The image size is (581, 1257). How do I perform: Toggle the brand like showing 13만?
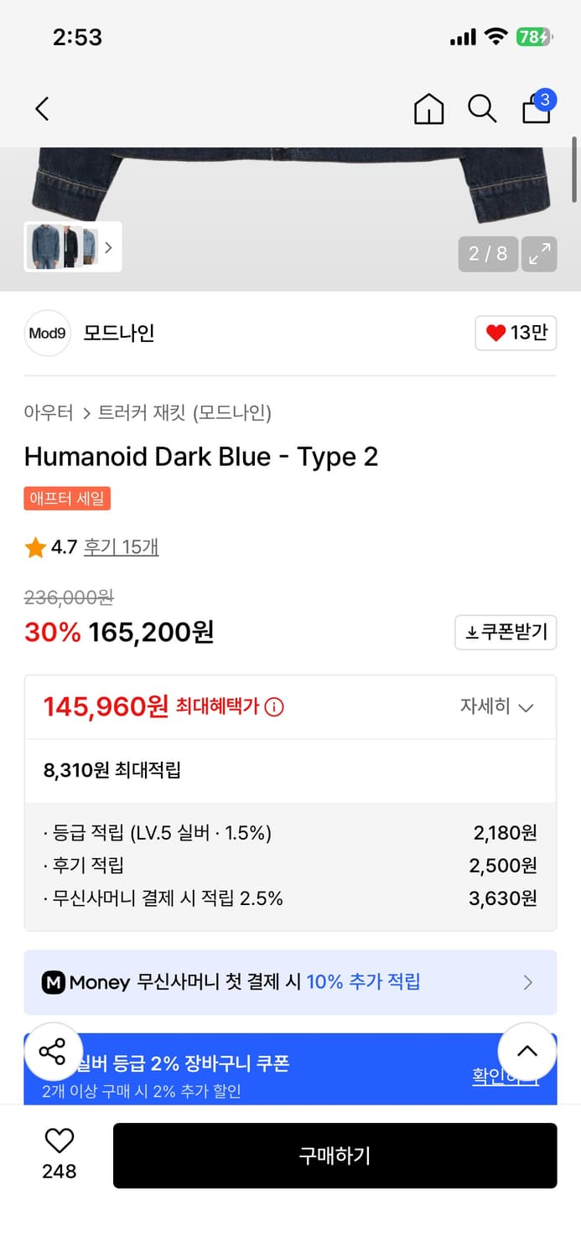pos(515,333)
